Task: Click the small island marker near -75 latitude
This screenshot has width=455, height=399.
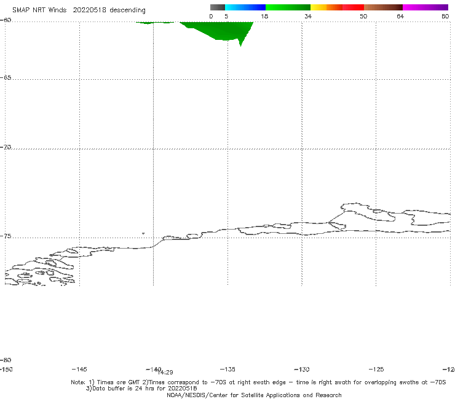Action: 143,233
